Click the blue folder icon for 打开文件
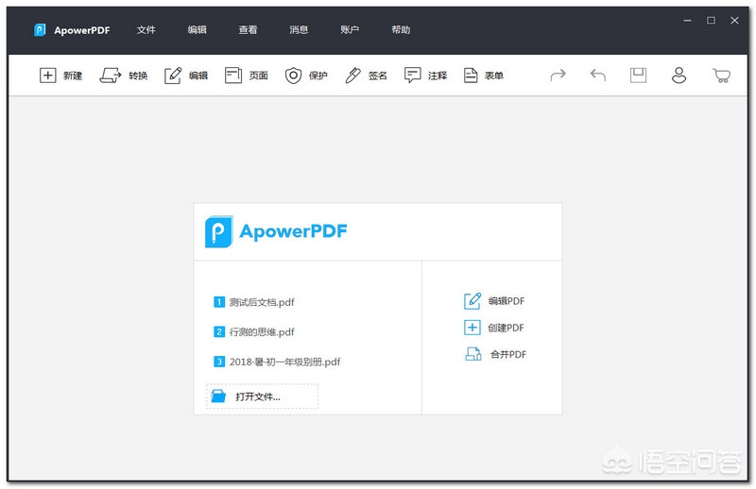Viewport: 756px width, 489px height. click(x=218, y=396)
